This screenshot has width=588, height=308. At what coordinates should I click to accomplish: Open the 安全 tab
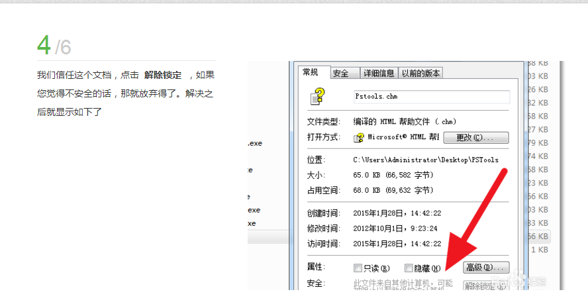click(x=345, y=73)
